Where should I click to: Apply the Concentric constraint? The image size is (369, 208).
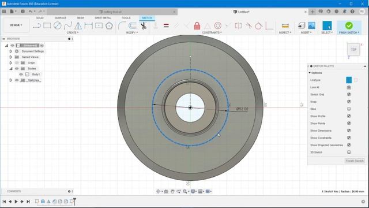point(218,25)
